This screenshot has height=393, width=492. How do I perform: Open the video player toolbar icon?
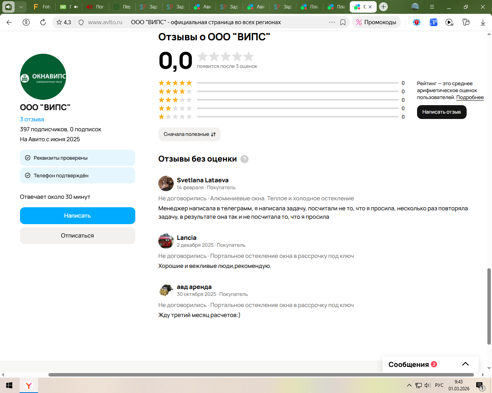pyautogui.click(x=449, y=22)
